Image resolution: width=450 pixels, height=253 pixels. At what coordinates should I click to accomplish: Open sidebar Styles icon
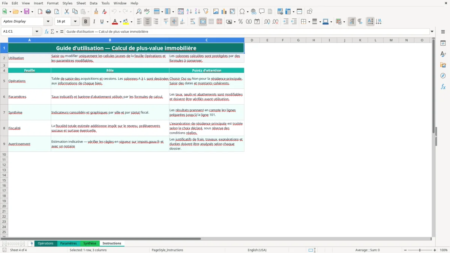click(x=443, y=54)
